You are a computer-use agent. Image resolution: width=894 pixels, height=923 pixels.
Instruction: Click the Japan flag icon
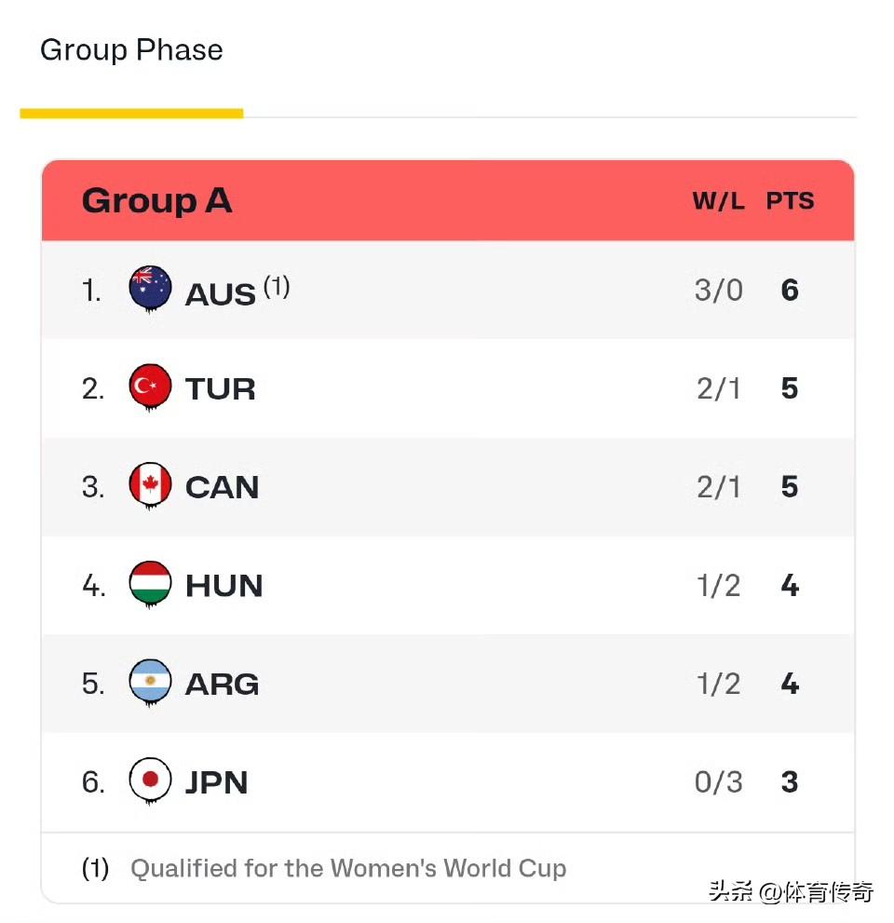tap(150, 780)
